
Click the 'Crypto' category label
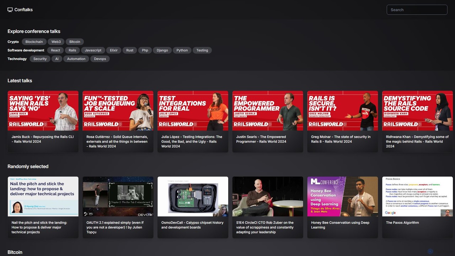pos(13,42)
